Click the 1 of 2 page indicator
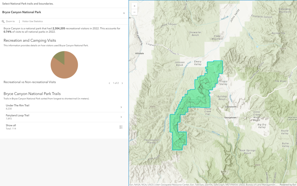Viewport: 297px width, 186px height. 116,83
